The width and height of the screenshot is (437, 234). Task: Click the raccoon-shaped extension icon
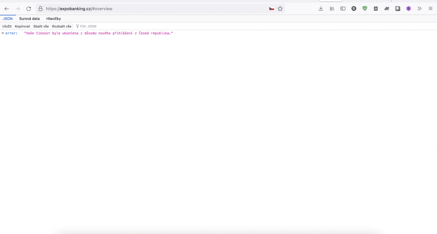click(387, 9)
